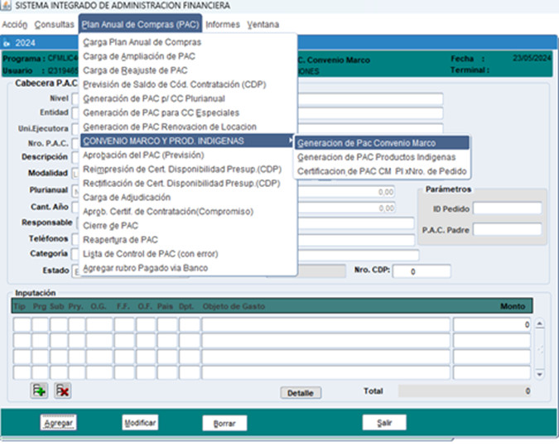Open the Informes menu
The height and width of the screenshot is (446, 559).
(x=223, y=24)
